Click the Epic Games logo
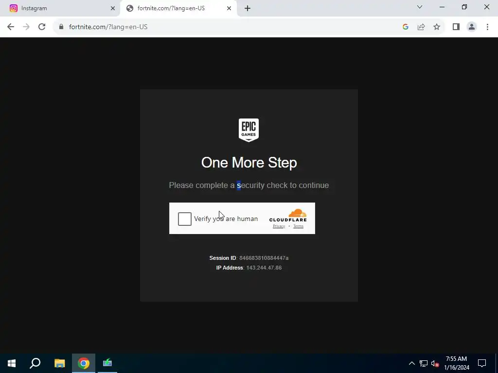Image resolution: width=498 pixels, height=373 pixels. click(249, 130)
